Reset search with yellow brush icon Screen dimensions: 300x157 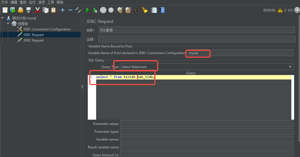145,10
